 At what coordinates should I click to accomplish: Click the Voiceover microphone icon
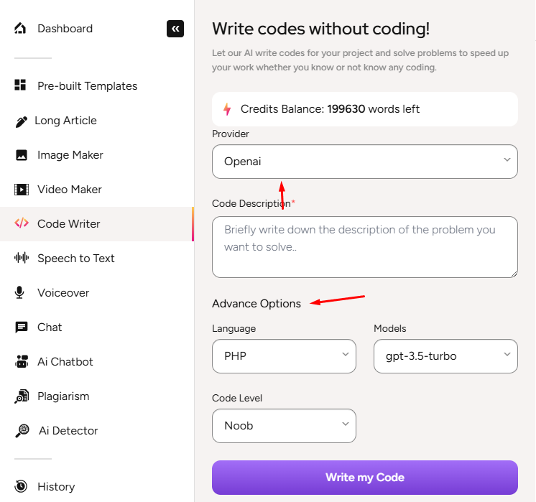tap(22, 293)
